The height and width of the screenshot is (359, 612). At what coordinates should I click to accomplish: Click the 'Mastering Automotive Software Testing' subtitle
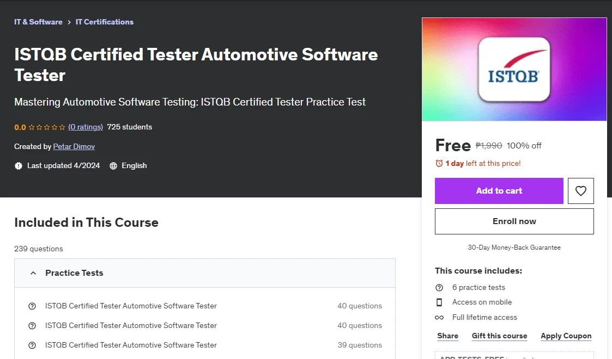[x=190, y=102]
